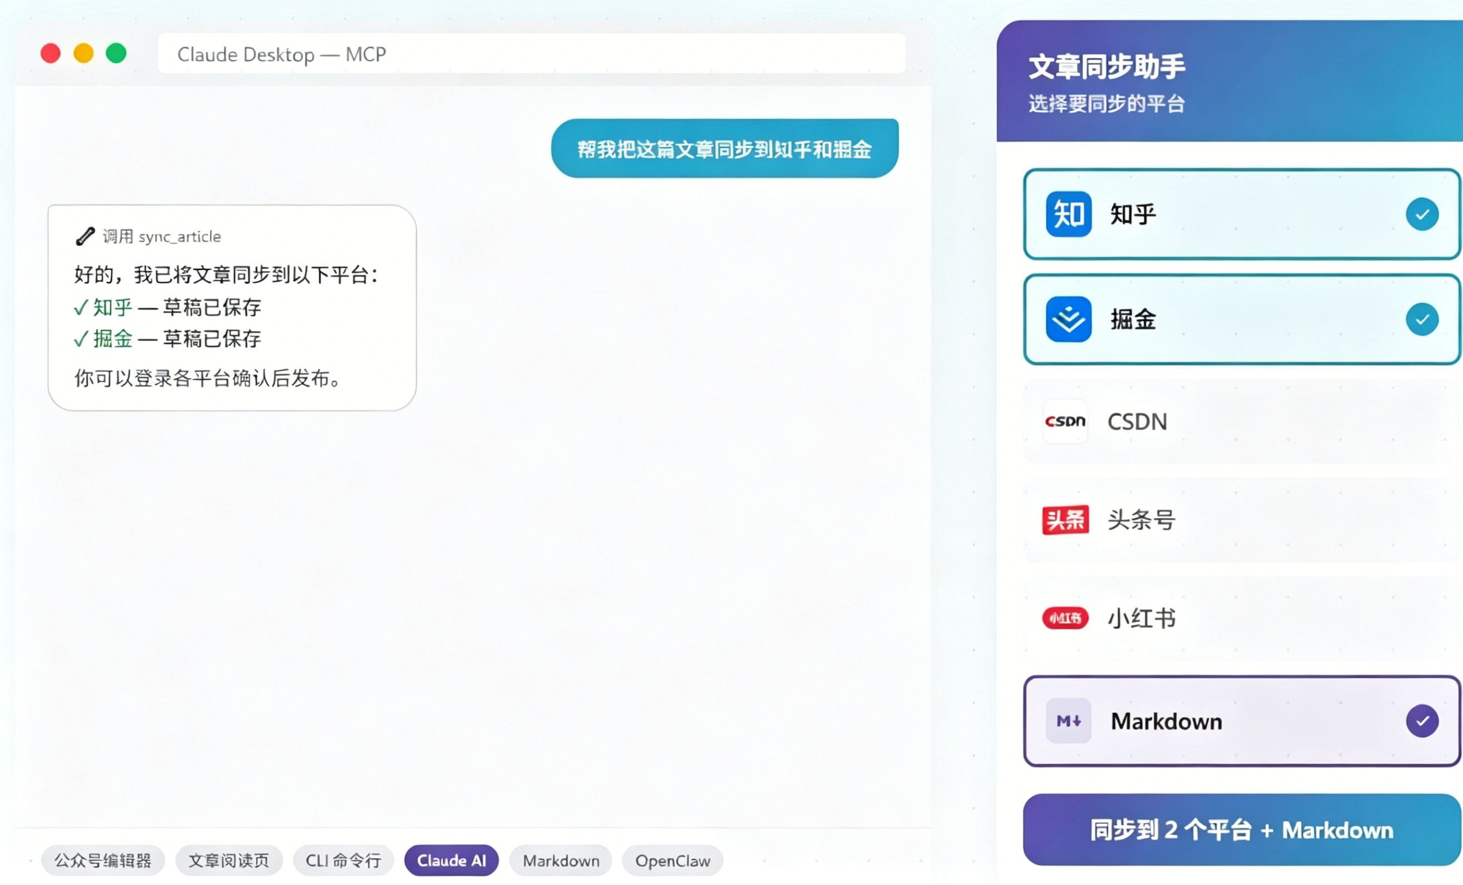Viewport: 1463px width, 885px height.
Task: Select the CSDN platform row
Action: click(x=1242, y=421)
